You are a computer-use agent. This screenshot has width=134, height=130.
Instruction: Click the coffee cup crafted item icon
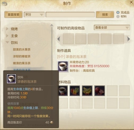coord(63,67)
